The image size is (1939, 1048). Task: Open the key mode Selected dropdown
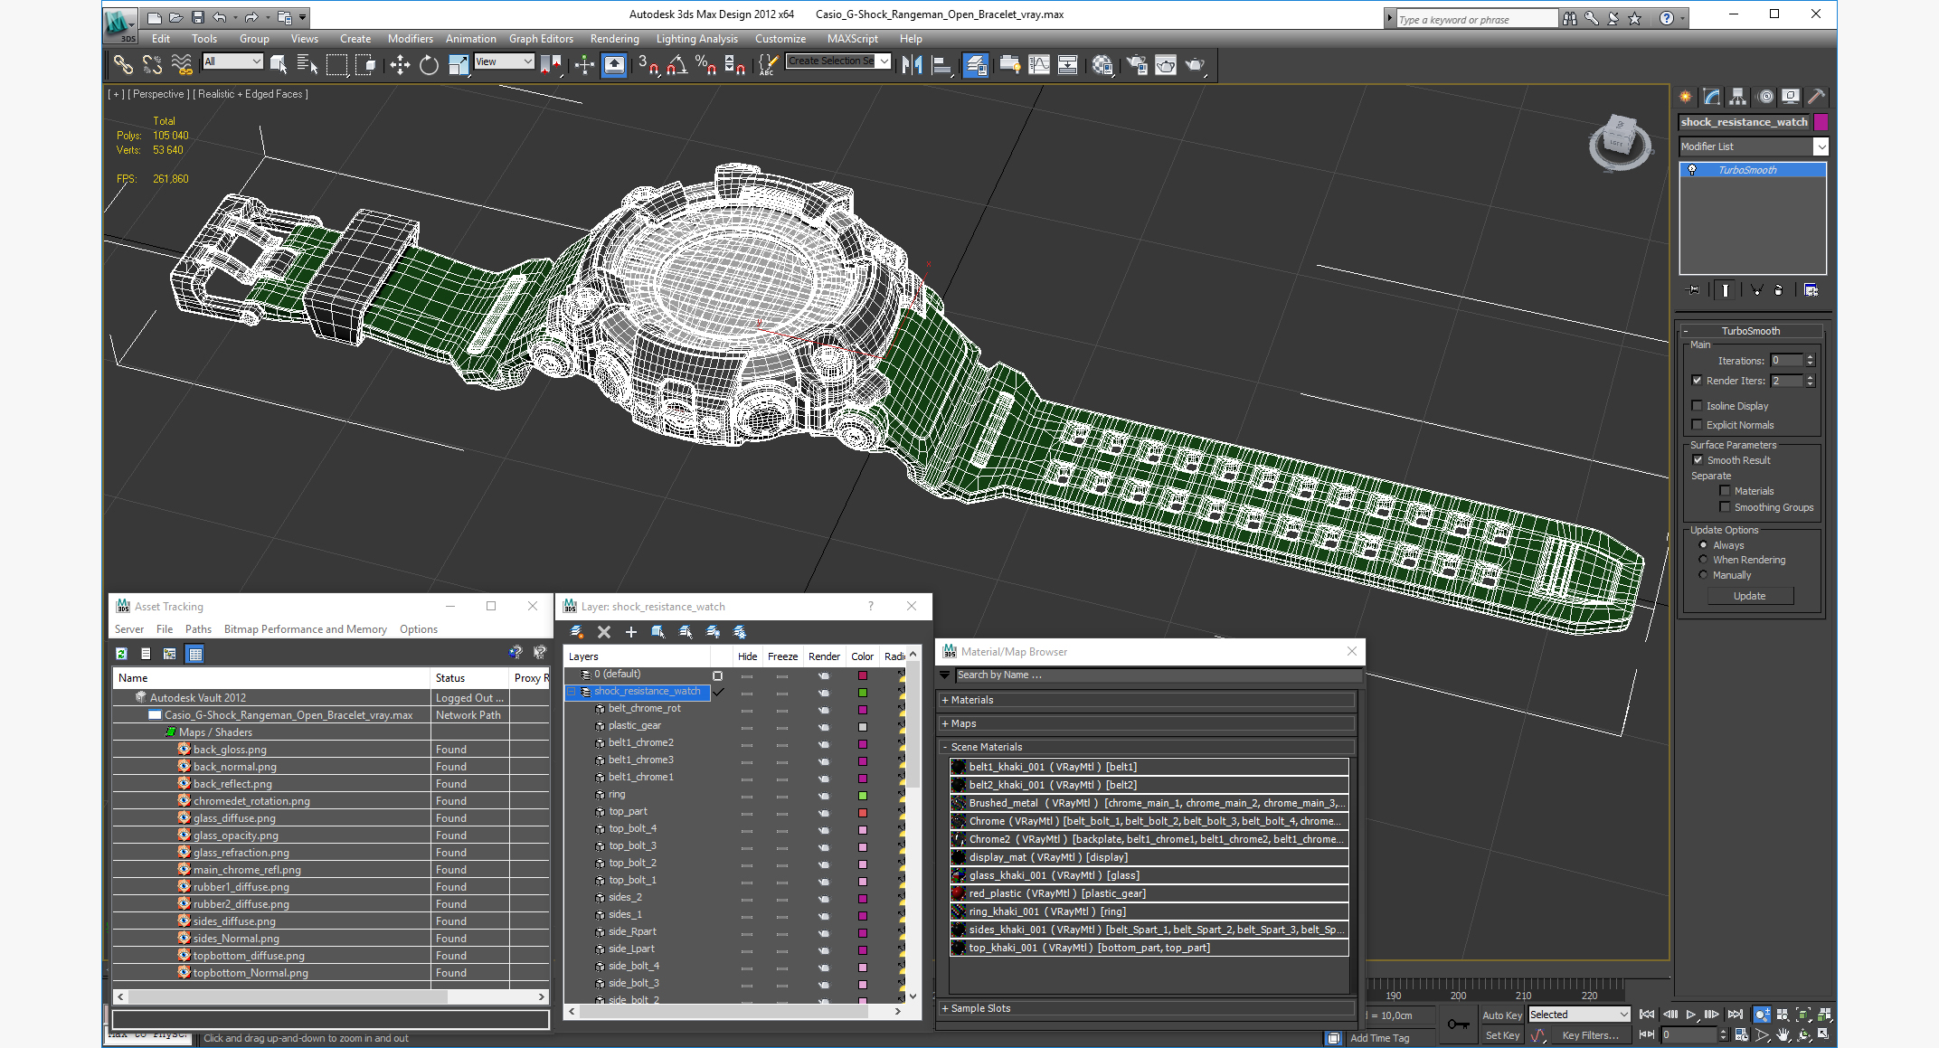[x=1578, y=1015]
